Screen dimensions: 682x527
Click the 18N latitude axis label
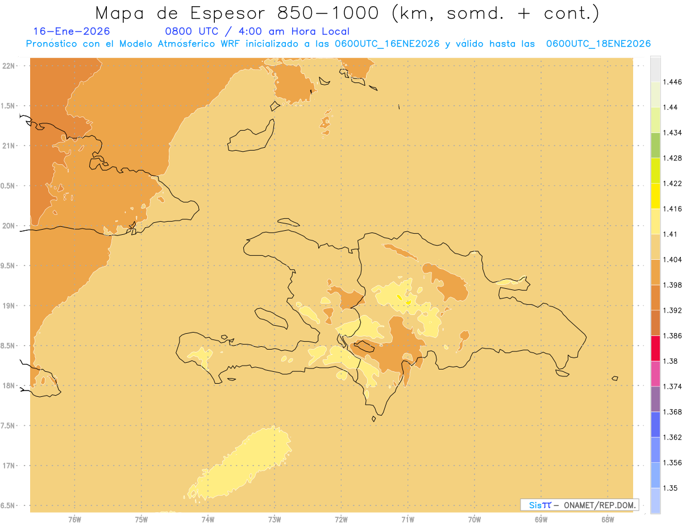coord(9,386)
